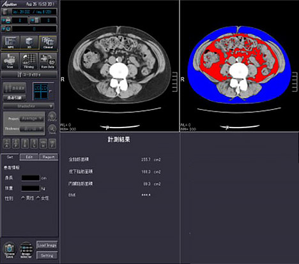
Task: Select the Clinical applications icon
Action: click(x=48, y=43)
